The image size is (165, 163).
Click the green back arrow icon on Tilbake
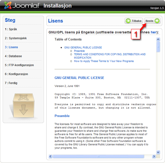pos(128,21)
